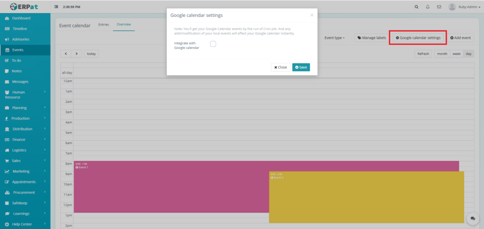Click the Appointments edit icon
Viewport: 484px width, 229px height.
pos(7,182)
